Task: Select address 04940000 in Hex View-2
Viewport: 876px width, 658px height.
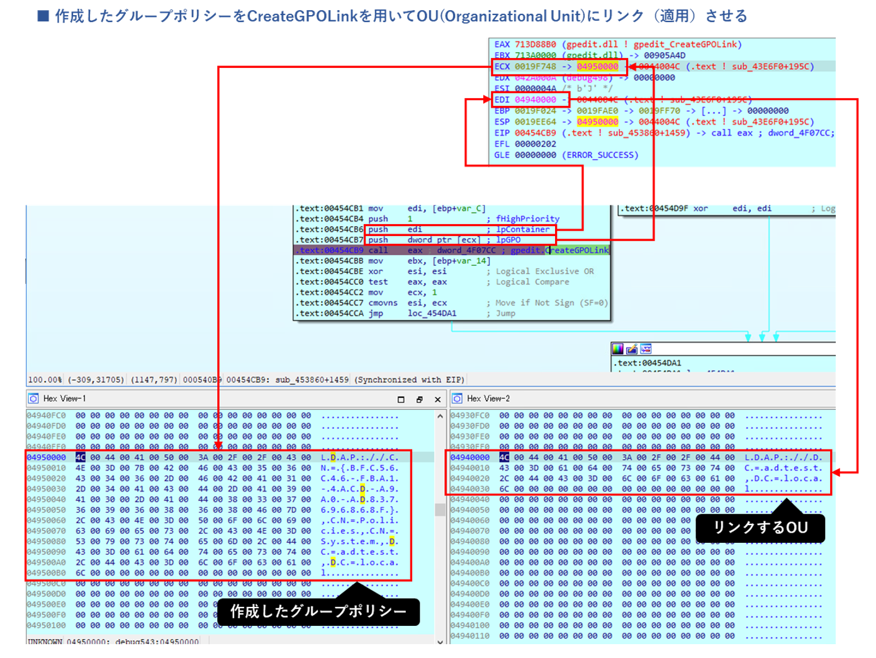Action: pos(469,457)
